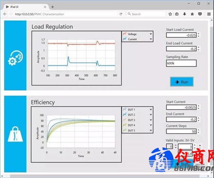
Task: Reload the page with refresh icon
Action: [121, 14]
